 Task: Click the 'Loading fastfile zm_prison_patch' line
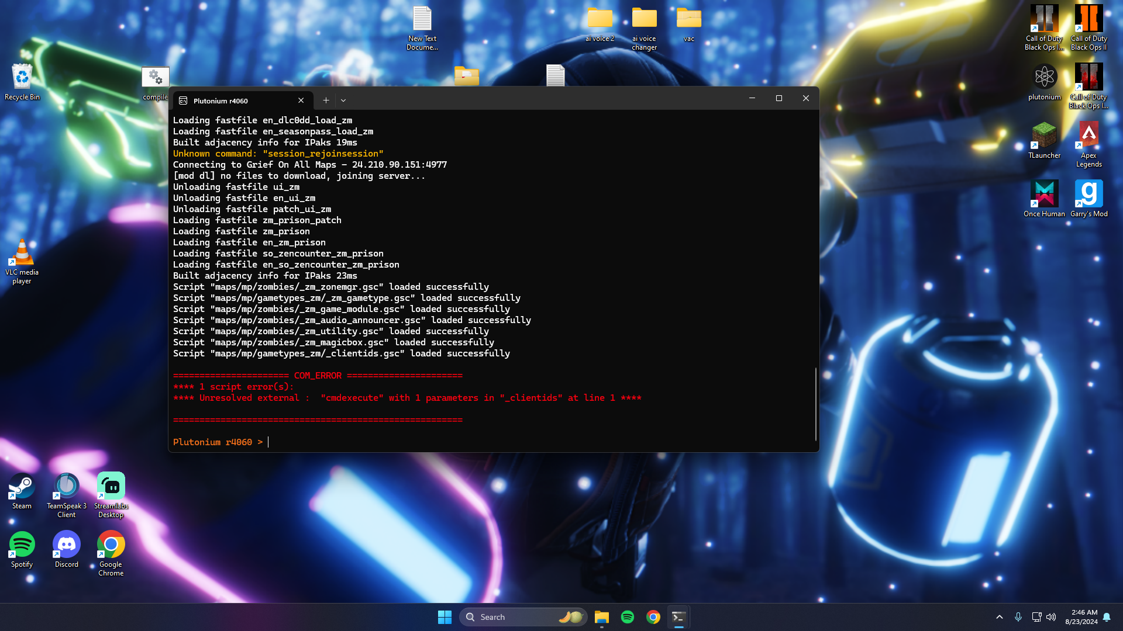pos(257,220)
